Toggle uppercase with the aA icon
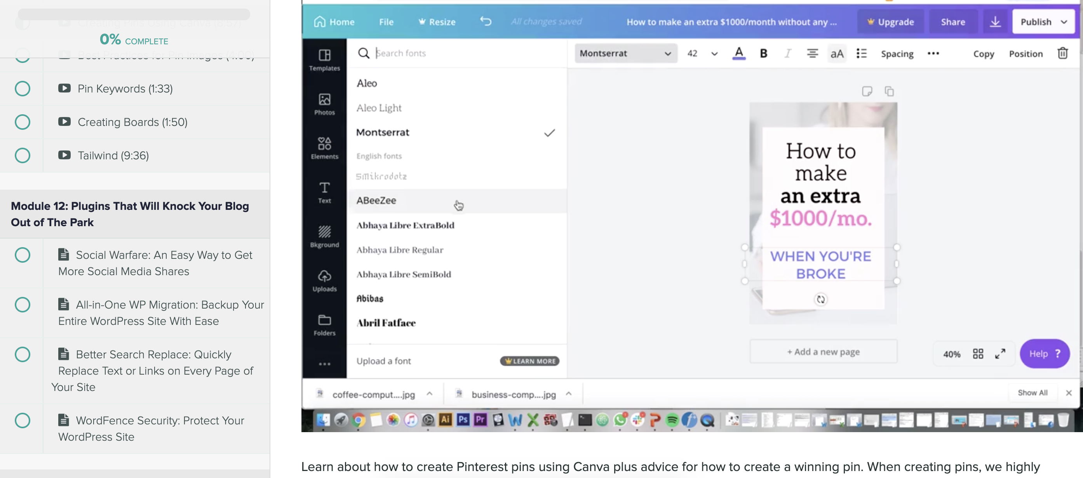1083x478 pixels. [837, 54]
